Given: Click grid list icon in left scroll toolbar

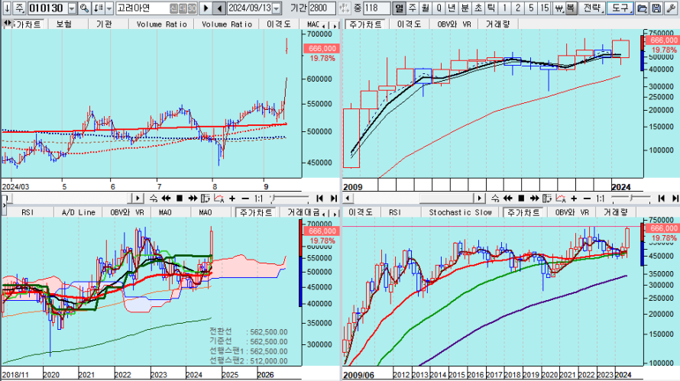Looking at the screenshot, I should point(206,199).
